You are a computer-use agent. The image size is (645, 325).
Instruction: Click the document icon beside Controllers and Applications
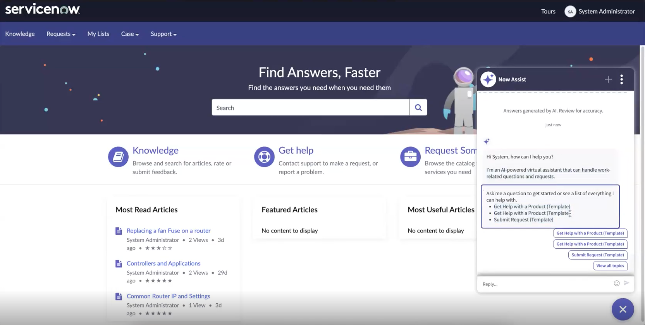[119, 264]
